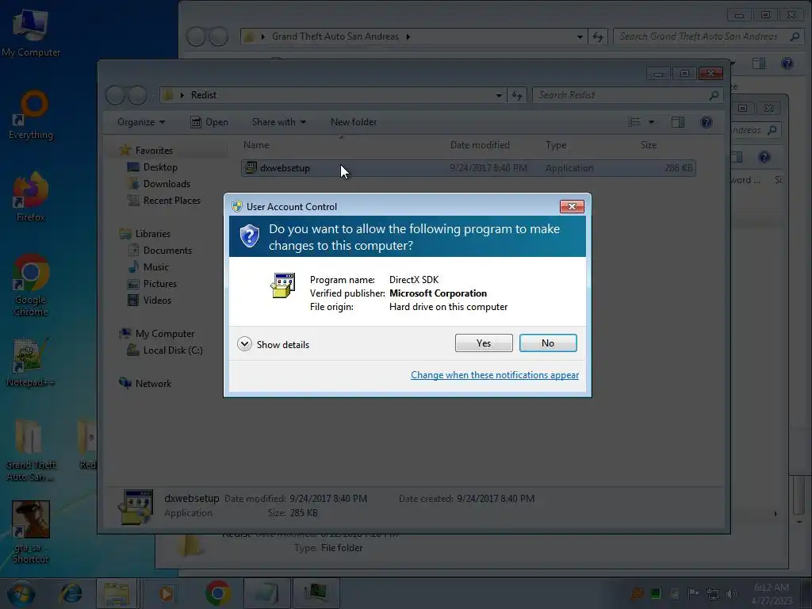The height and width of the screenshot is (609, 812).
Task: Click the DirectX SDK installer program icon
Action: 283,285
